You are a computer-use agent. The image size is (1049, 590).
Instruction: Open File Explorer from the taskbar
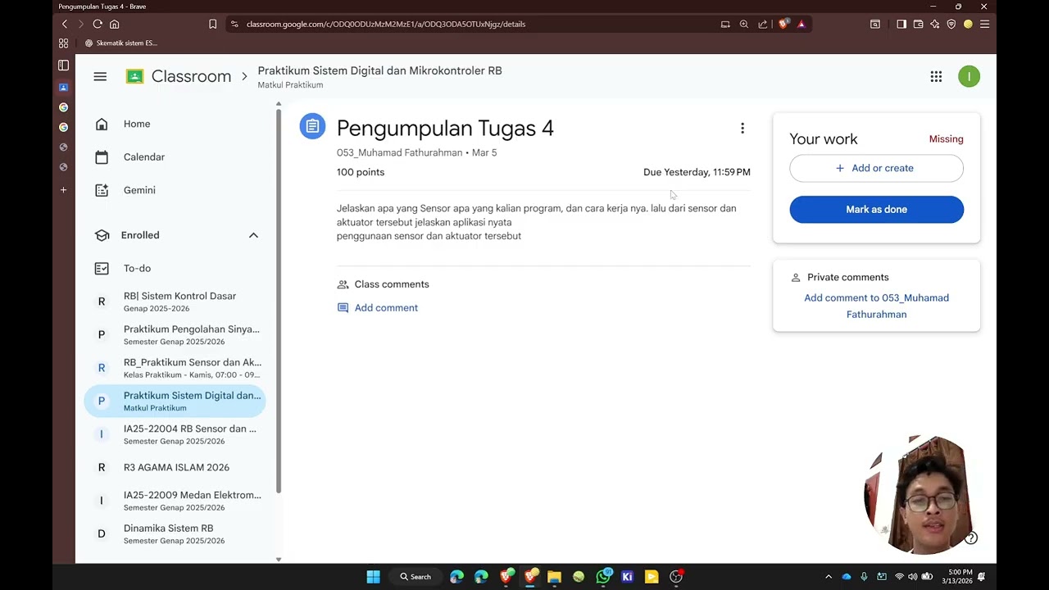554,577
